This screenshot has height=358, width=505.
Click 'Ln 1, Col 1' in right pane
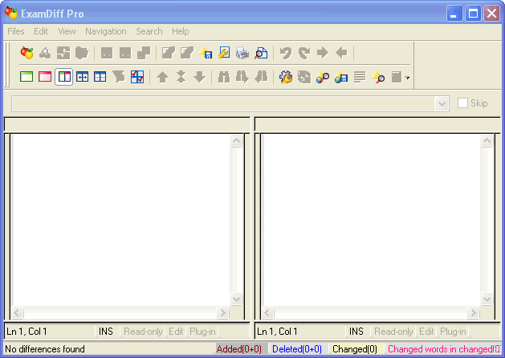point(277,332)
